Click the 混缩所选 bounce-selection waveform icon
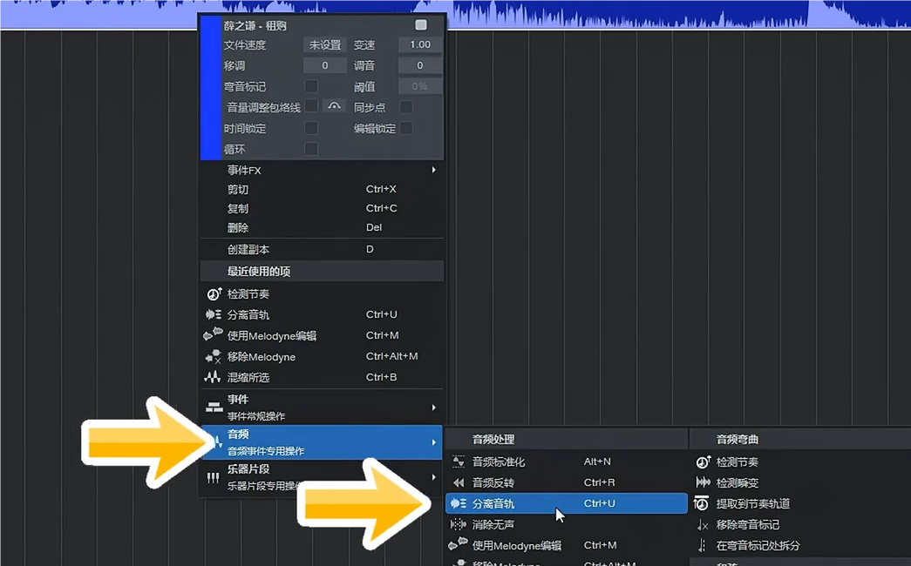This screenshot has width=911, height=566. coord(213,378)
